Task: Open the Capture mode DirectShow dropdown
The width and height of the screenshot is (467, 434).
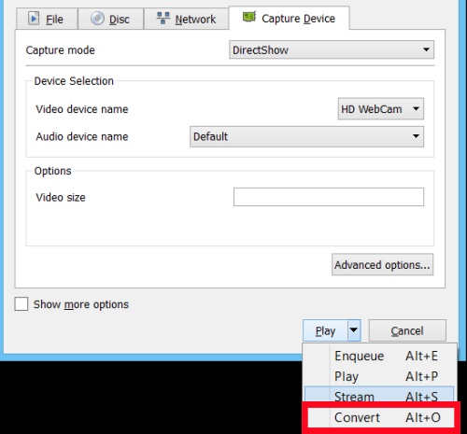Action: [332, 49]
